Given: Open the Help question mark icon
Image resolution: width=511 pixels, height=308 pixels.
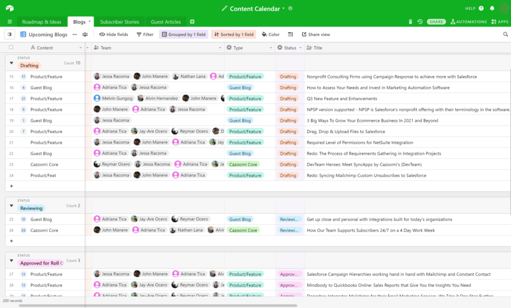Looking at the screenshot, I should point(481,8).
